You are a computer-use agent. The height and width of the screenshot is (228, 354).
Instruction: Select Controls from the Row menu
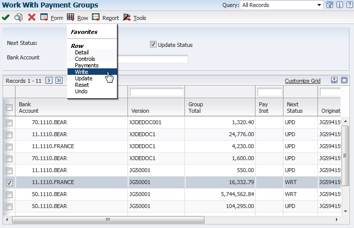point(92,59)
